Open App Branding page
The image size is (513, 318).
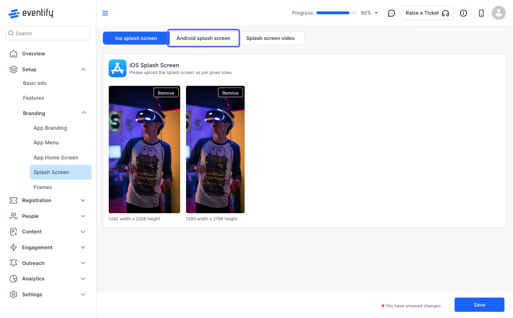click(50, 128)
